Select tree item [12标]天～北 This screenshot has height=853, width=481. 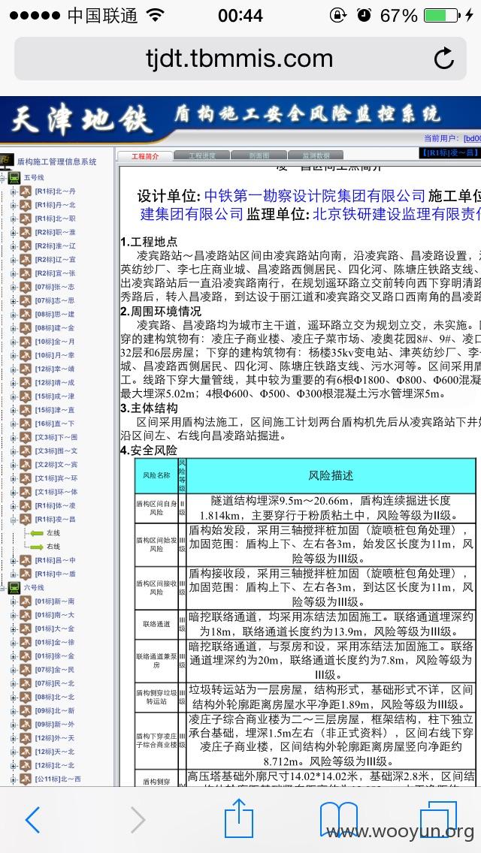tap(55, 752)
